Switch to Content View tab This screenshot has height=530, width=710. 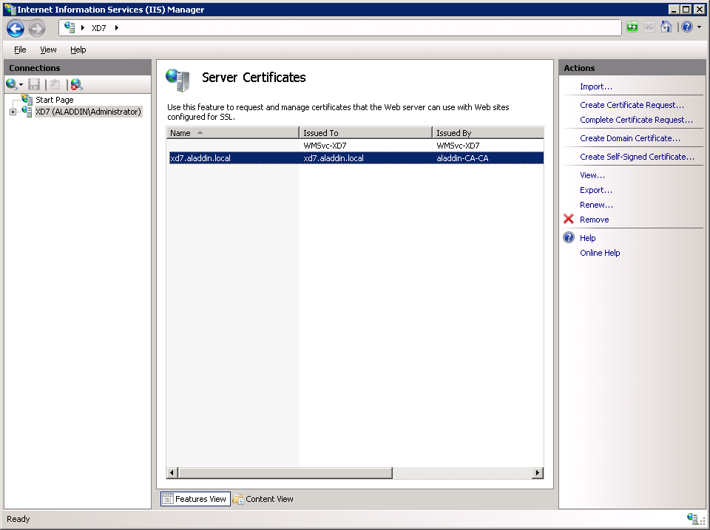[x=263, y=499]
